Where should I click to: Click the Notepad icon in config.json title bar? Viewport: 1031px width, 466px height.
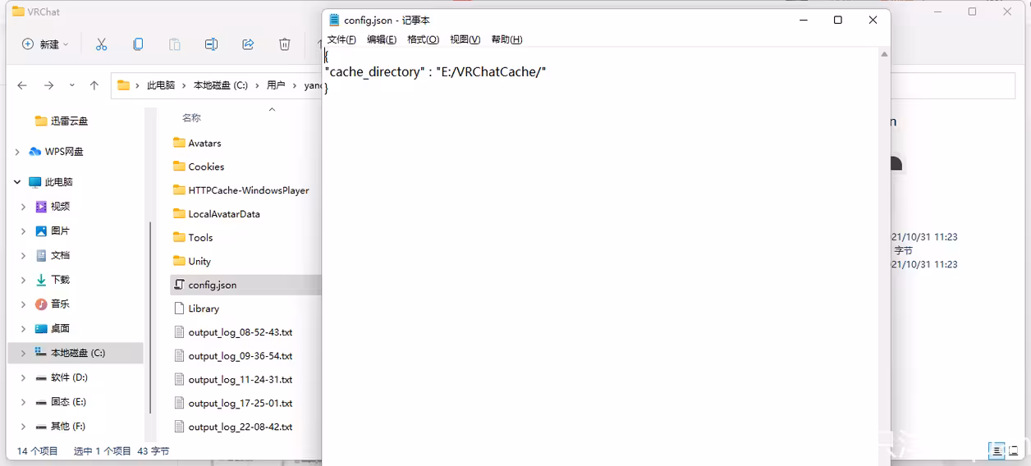(x=334, y=20)
